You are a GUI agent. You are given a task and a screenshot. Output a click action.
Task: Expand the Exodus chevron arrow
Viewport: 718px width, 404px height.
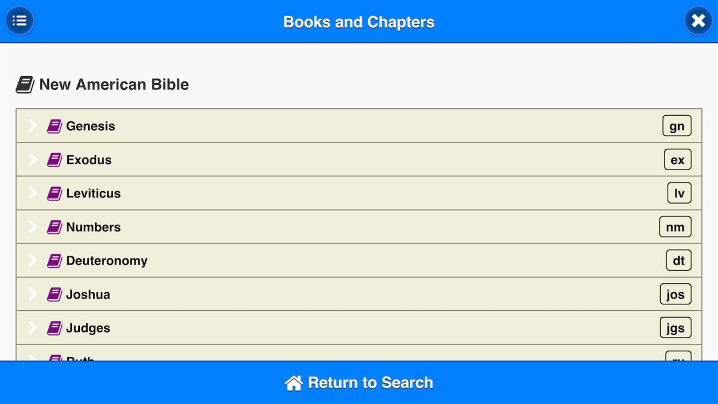[x=33, y=160]
